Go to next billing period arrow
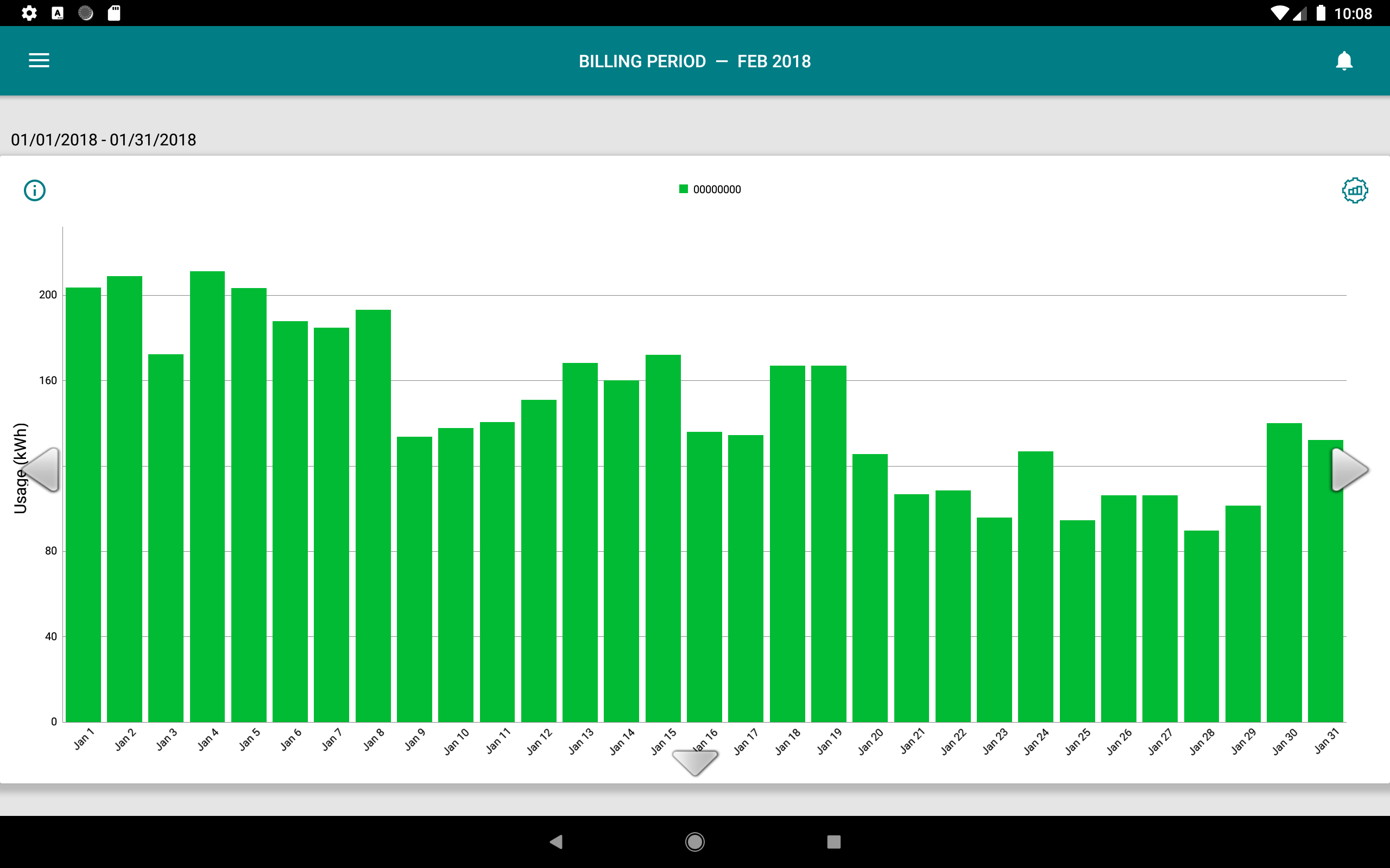 pos(1349,470)
